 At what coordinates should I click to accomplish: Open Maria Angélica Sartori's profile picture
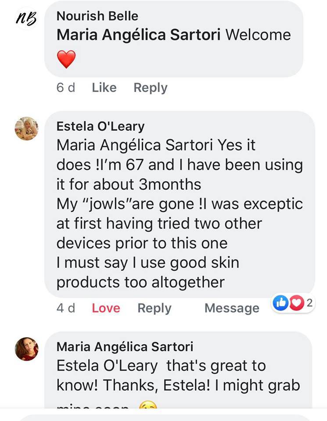(27, 349)
